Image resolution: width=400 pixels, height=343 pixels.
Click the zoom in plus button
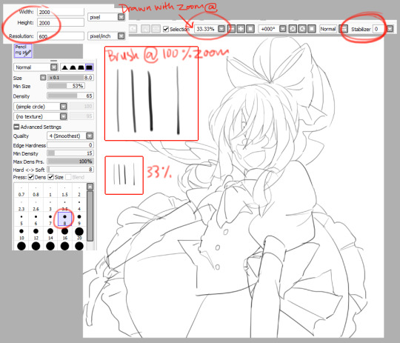click(x=241, y=29)
